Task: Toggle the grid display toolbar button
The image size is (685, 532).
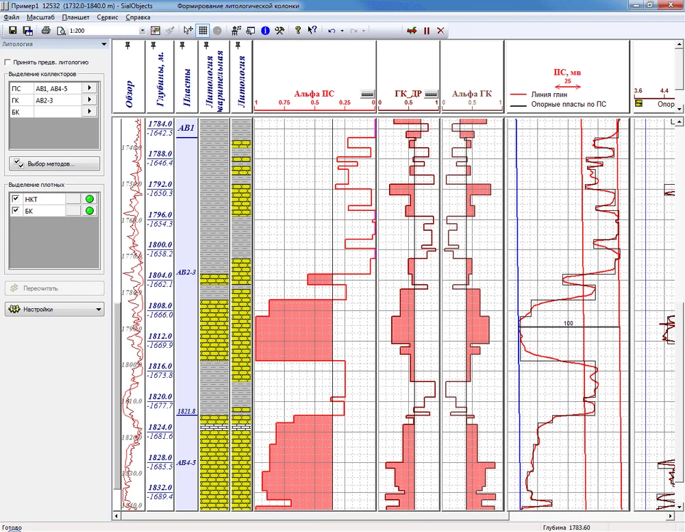Action: click(x=203, y=31)
